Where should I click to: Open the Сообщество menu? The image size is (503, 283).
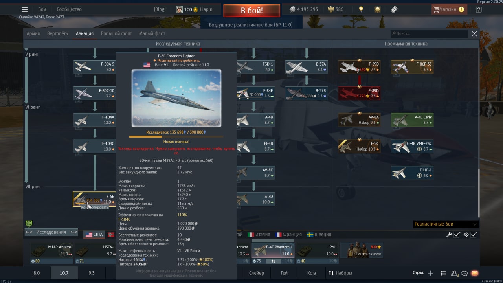click(x=69, y=9)
